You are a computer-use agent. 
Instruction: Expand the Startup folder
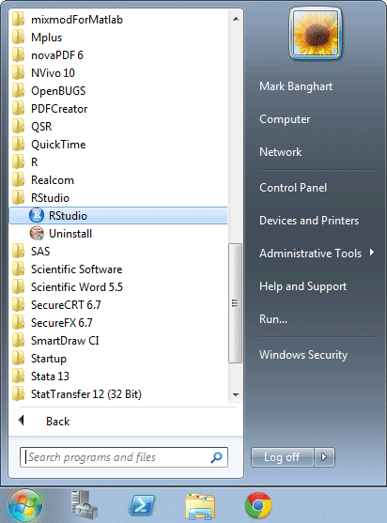pyautogui.click(x=49, y=359)
